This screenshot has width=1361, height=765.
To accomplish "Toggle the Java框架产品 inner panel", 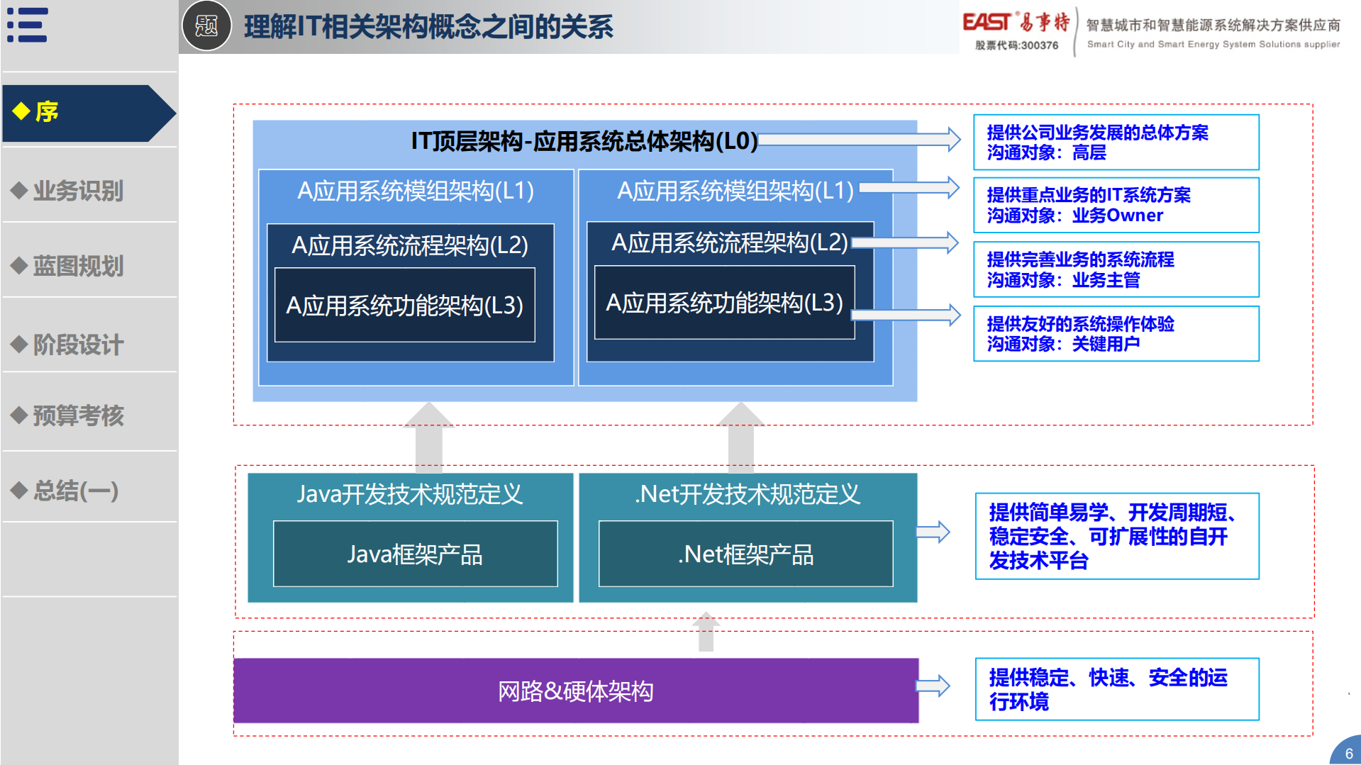I will point(414,554).
